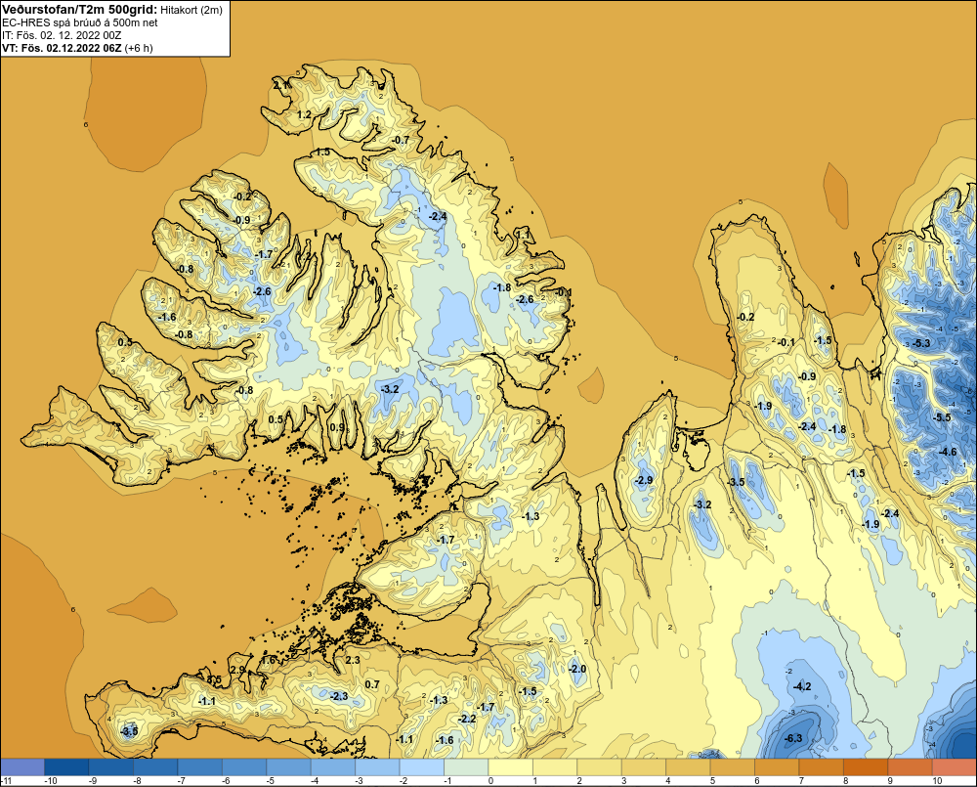977x787 pixels.
Task: Click the -2.0 temperature label
Action: 577,669
